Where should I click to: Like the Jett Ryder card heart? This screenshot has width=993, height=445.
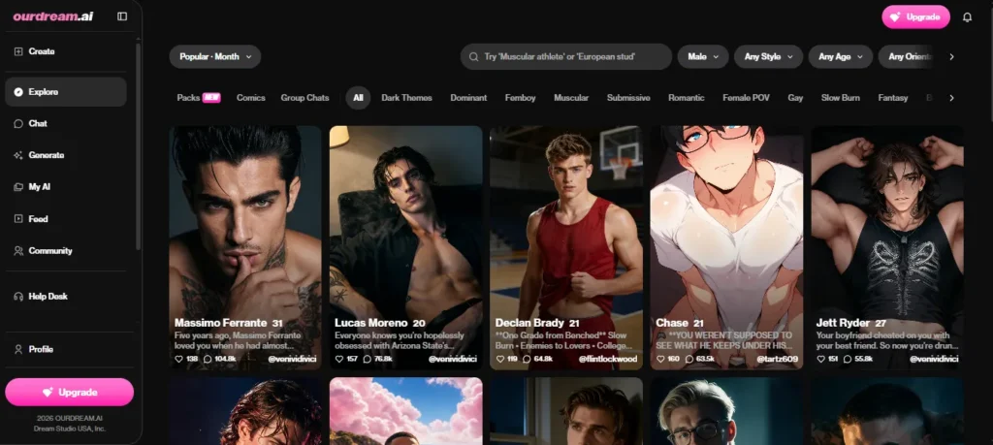820,359
